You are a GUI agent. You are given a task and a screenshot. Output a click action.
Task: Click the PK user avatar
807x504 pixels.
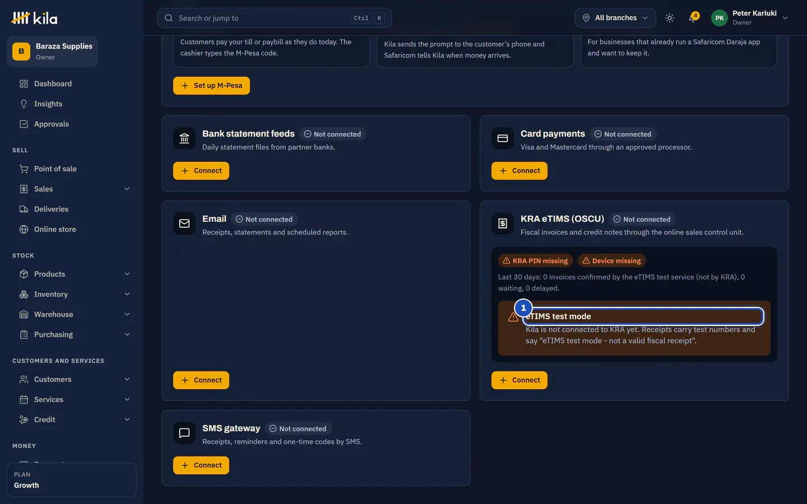coord(720,18)
